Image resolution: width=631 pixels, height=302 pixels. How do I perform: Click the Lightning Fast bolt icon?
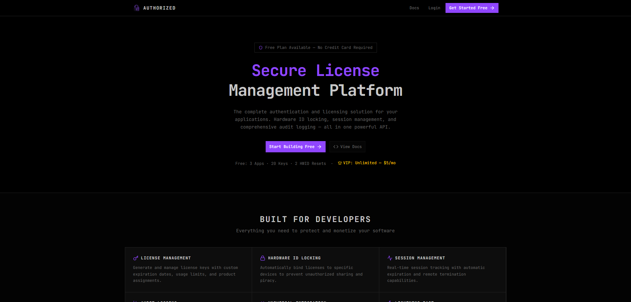[390, 301]
